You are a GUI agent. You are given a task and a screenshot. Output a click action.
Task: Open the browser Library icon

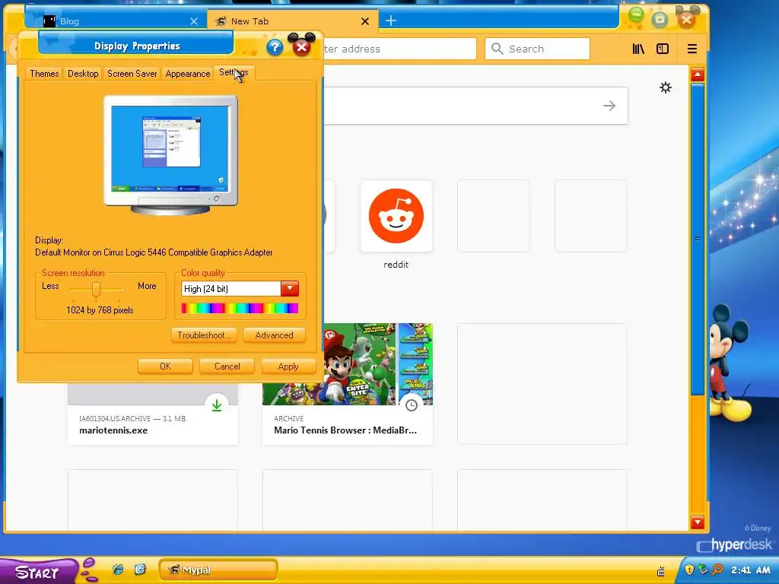638,49
